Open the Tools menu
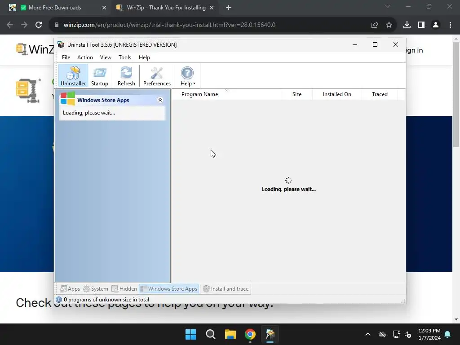The height and width of the screenshot is (345, 460). click(x=125, y=57)
